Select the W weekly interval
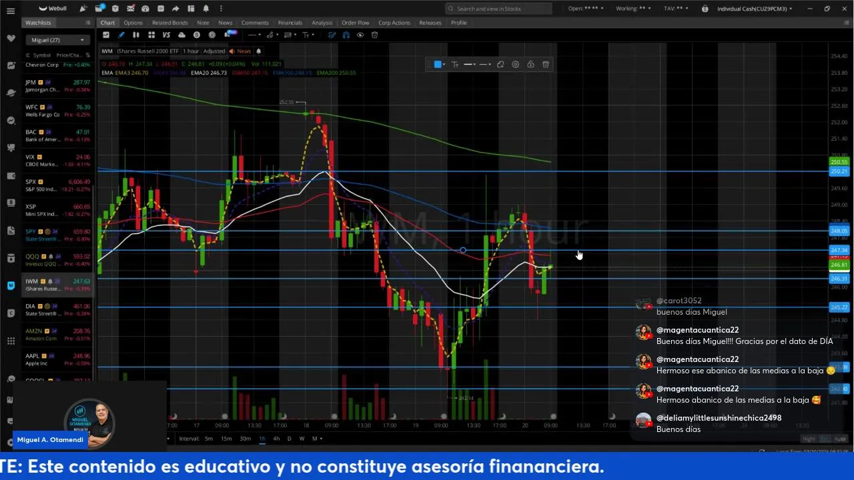The width and height of the screenshot is (854, 480). click(x=302, y=439)
